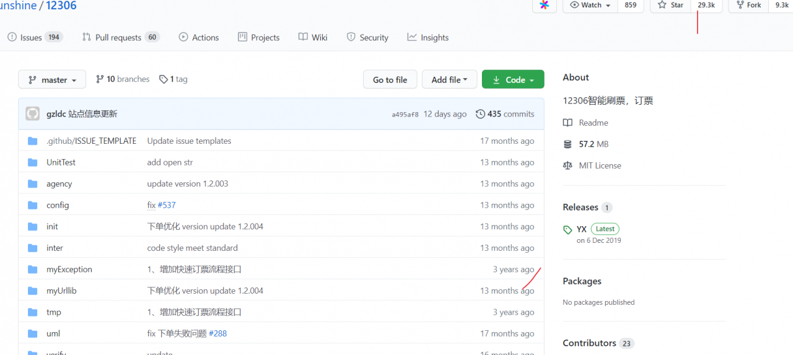Expand the master branch dropdown
The width and height of the screenshot is (793, 355).
(x=52, y=79)
